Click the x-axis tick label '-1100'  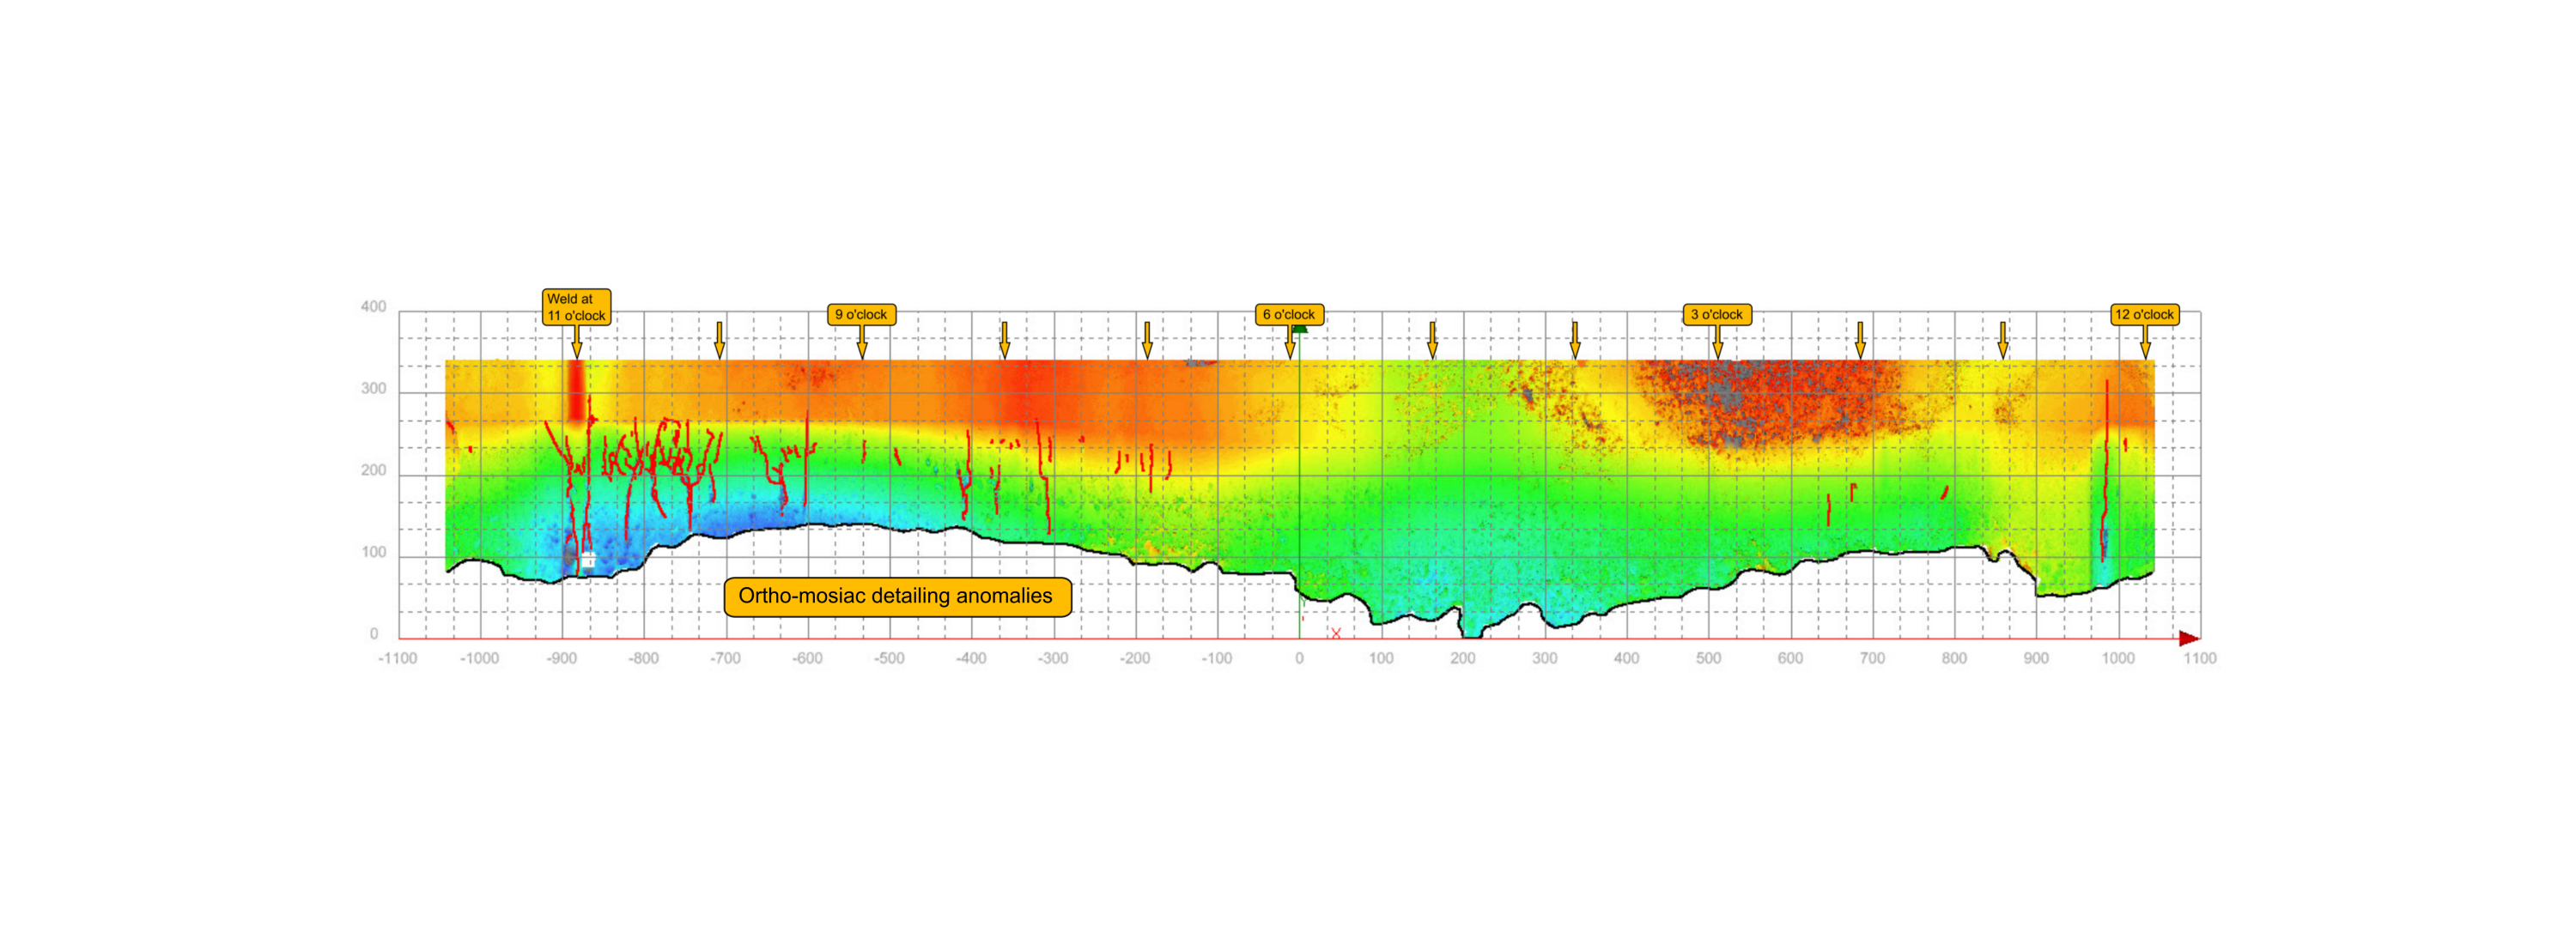398,658
